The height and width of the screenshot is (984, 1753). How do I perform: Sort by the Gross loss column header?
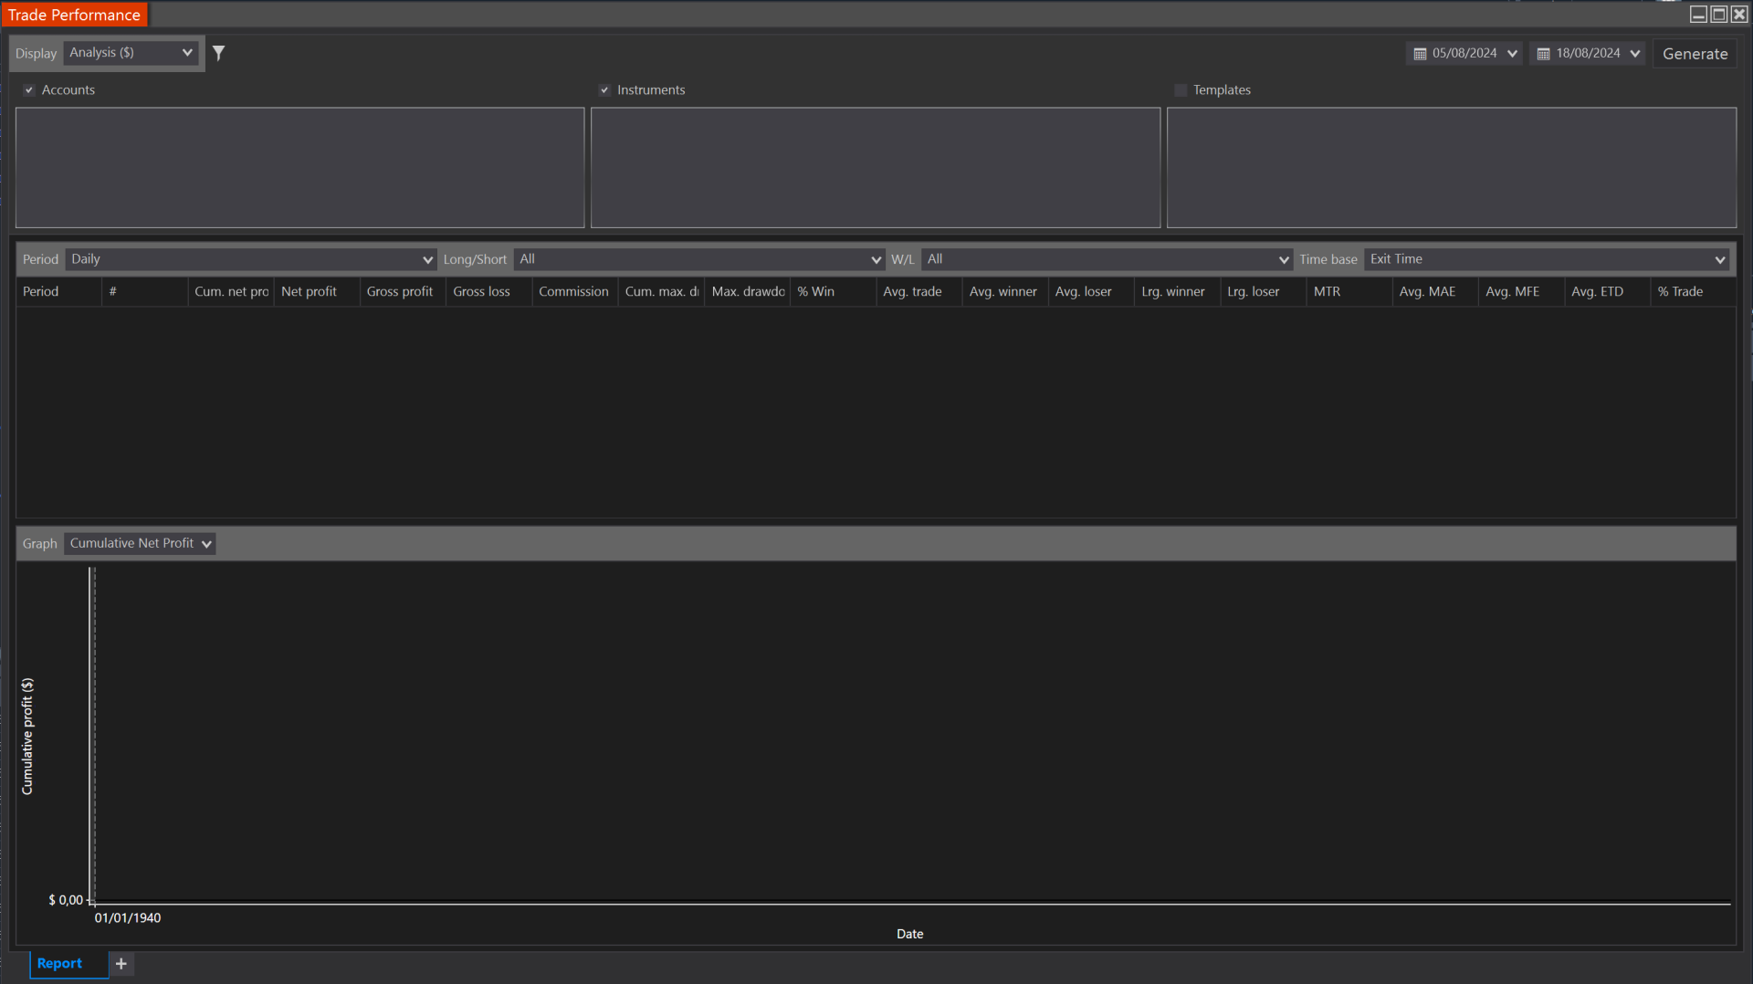pyautogui.click(x=488, y=292)
